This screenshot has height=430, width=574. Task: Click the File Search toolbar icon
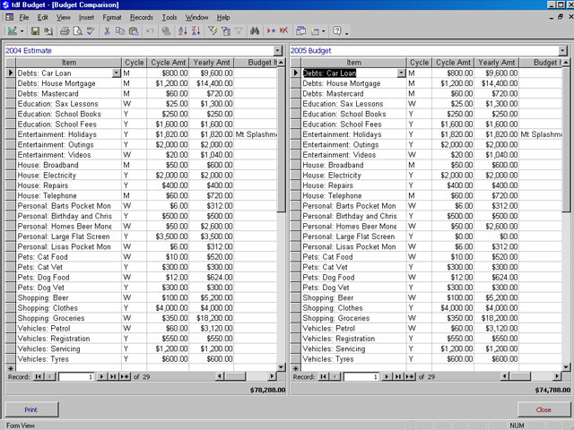tap(48, 31)
